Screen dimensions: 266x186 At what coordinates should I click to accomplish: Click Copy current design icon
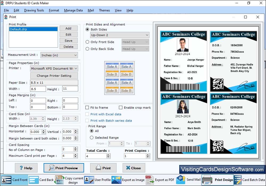[59, 180]
